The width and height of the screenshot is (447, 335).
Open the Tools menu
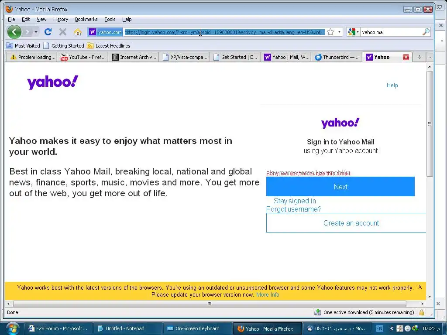pos(110,19)
